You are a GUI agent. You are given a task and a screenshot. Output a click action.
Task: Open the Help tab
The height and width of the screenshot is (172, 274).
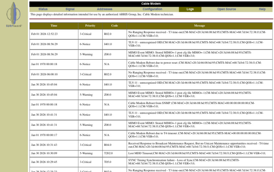(262, 9)
